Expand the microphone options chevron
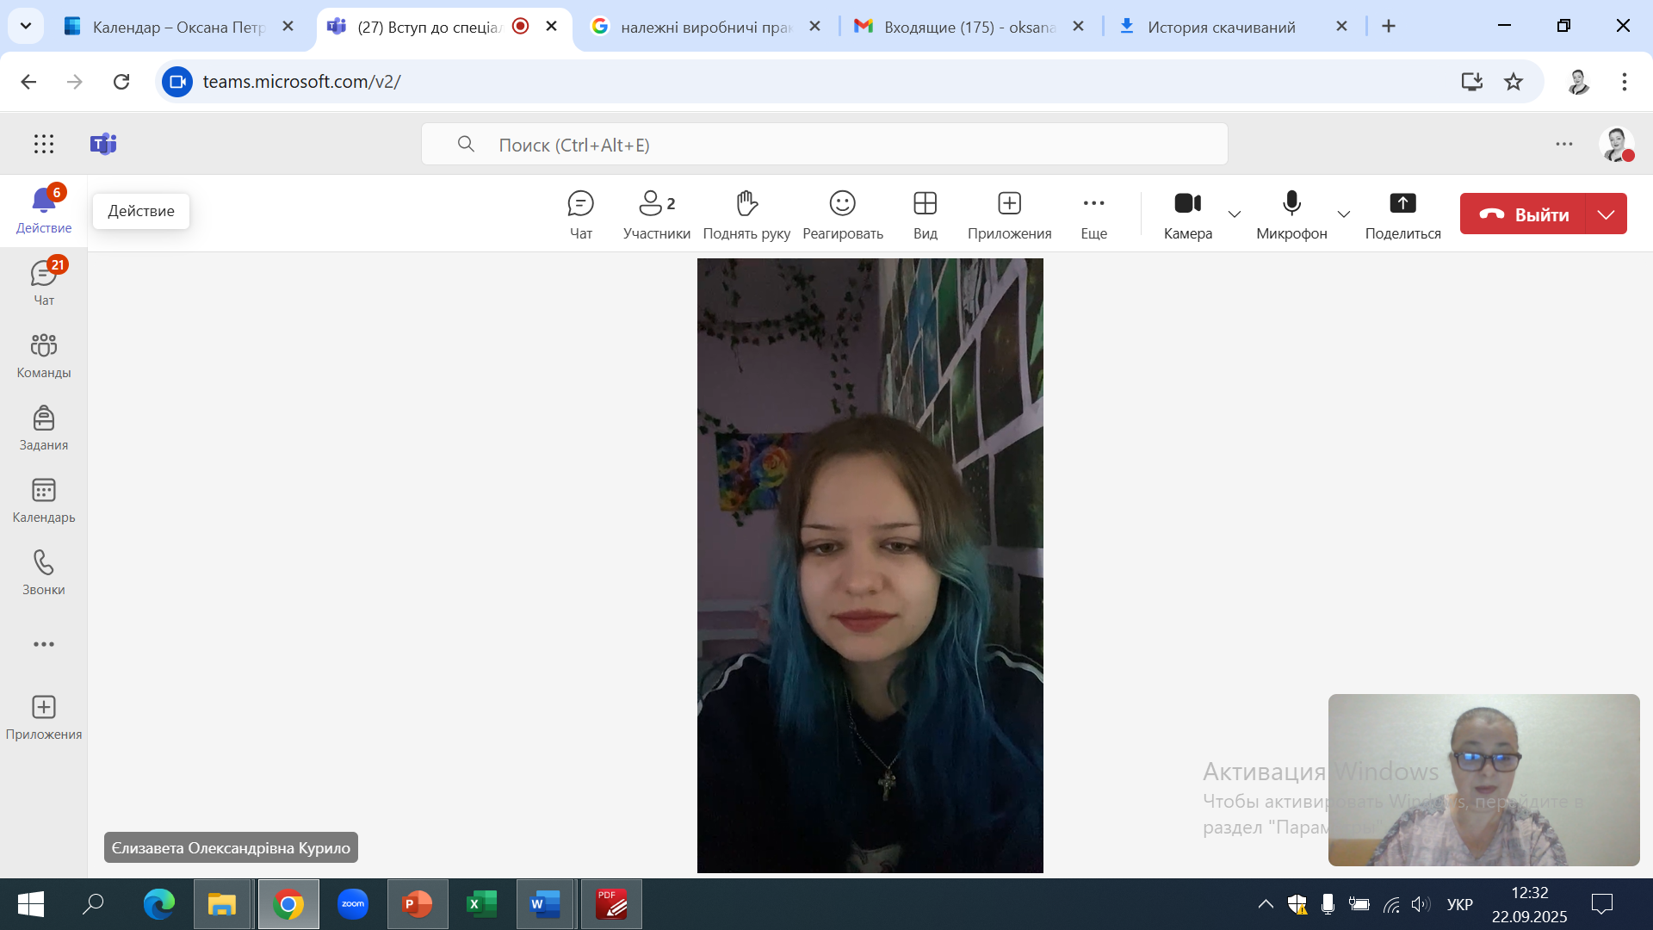1653x930 pixels. coord(1343,214)
